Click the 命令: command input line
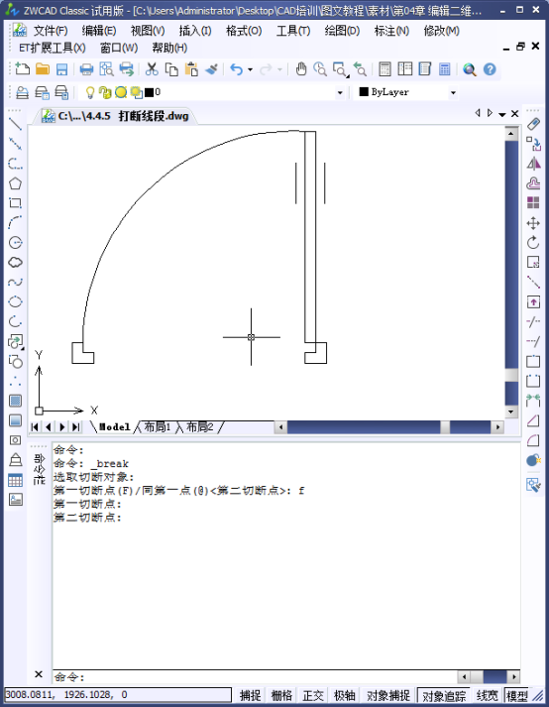549x707 pixels. pos(255,677)
